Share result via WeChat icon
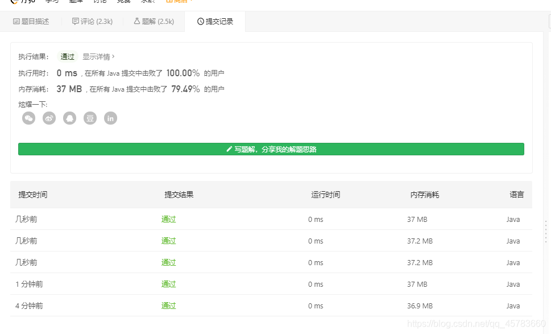Viewport: 551px width, 334px height. click(29, 118)
